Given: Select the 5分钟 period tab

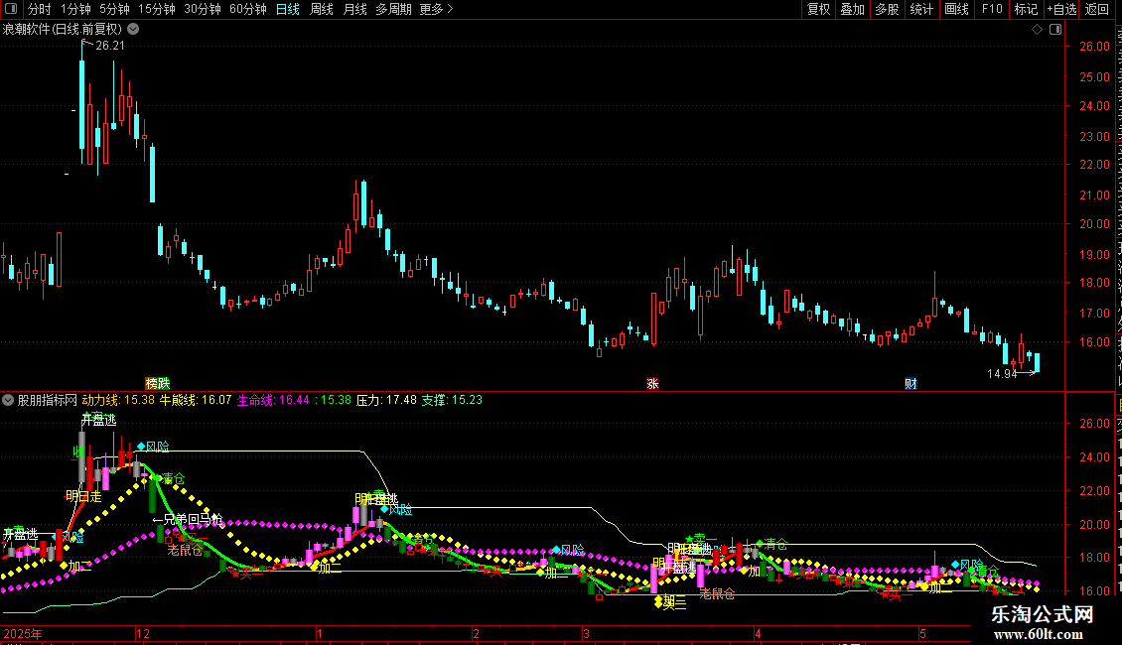Looking at the screenshot, I should (x=114, y=9).
